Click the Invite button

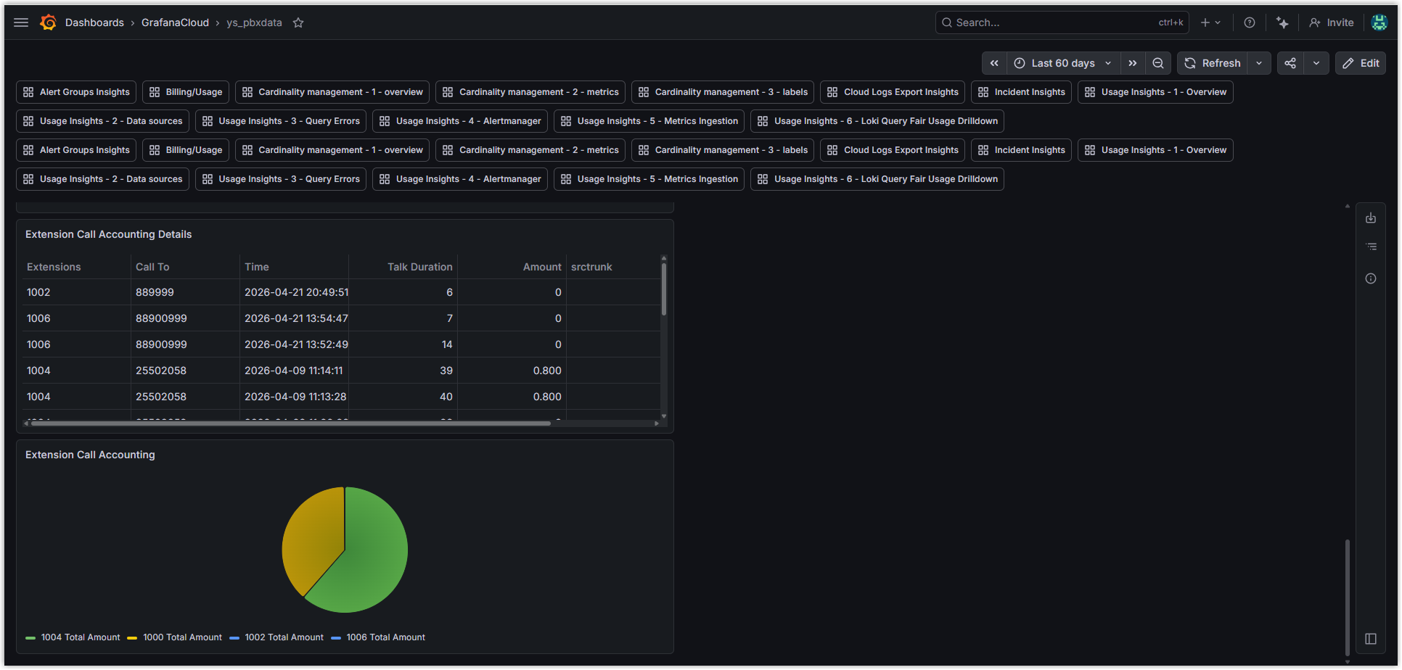click(x=1332, y=22)
